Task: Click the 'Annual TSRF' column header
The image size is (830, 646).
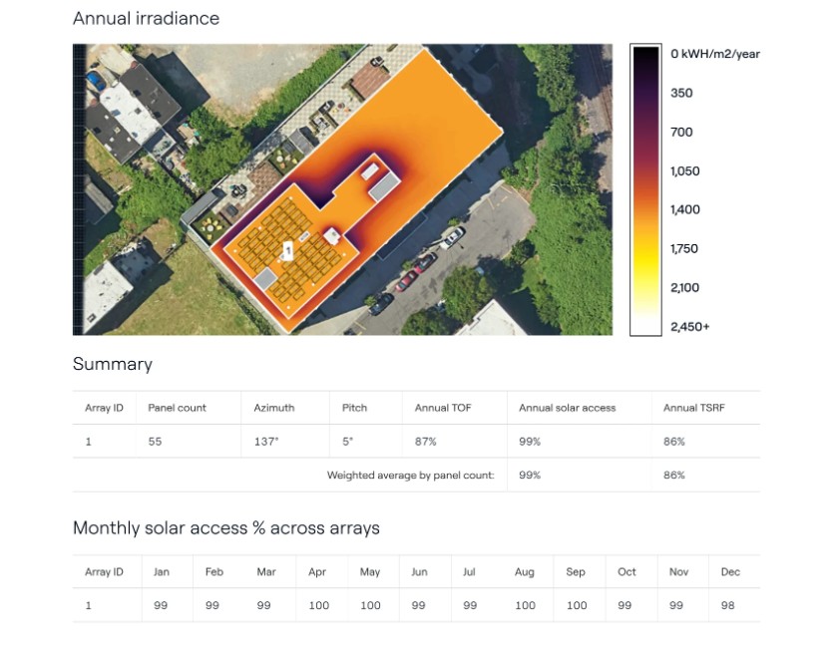Action: pyautogui.click(x=693, y=408)
